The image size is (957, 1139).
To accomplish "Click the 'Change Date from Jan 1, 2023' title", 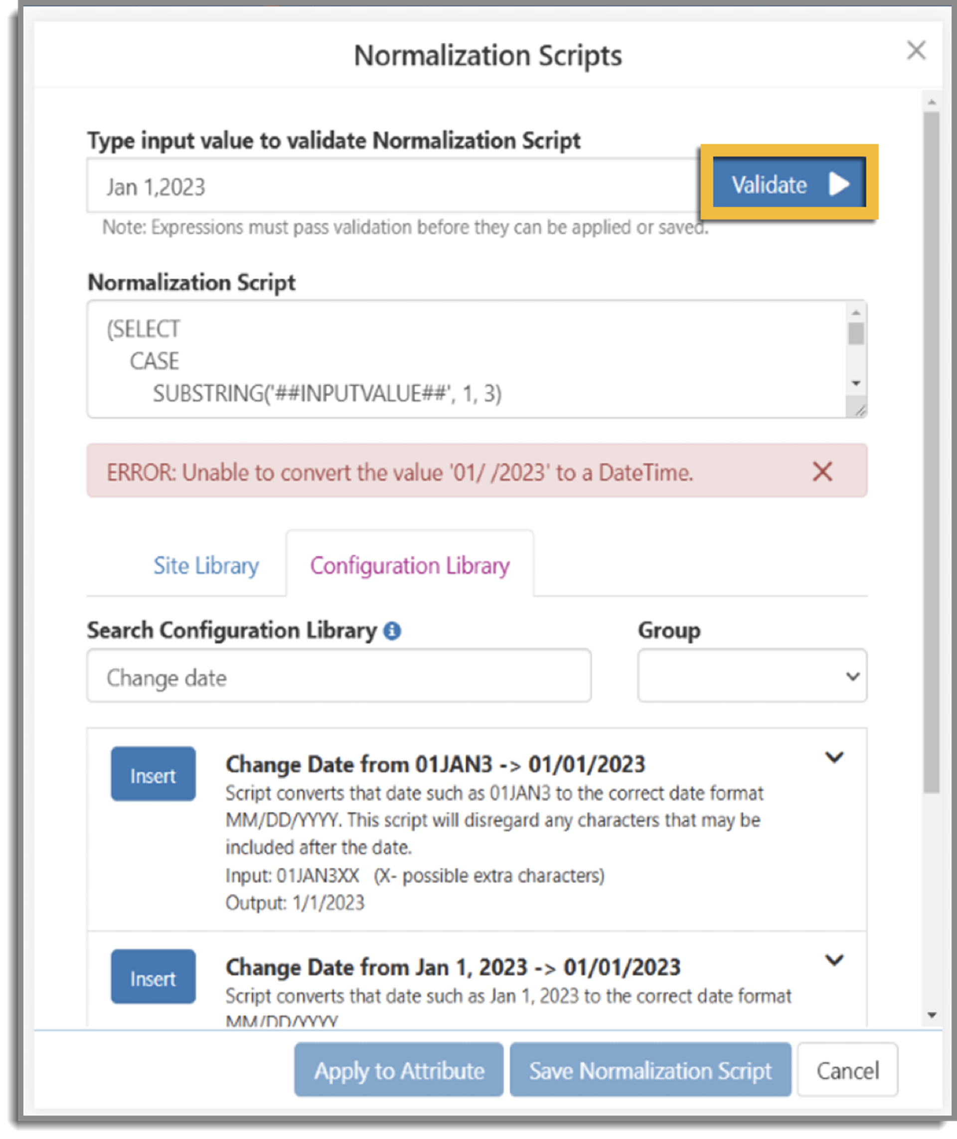I will coord(453,967).
